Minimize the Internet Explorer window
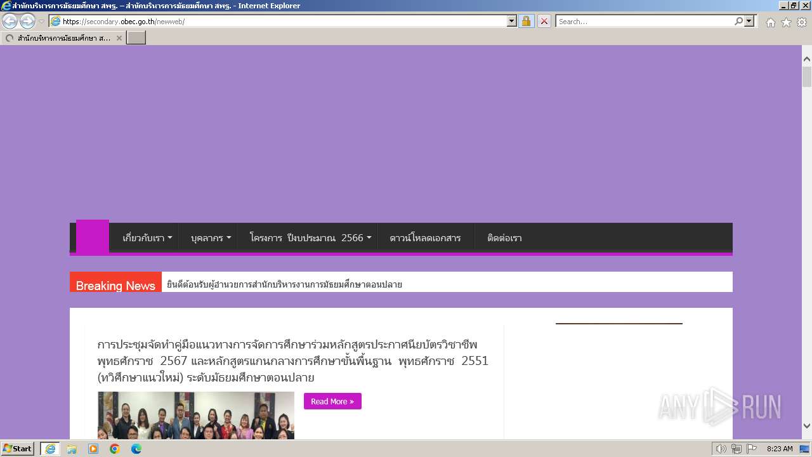The height and width of the screenshot is (457, 812). click(x=783, y=6)
